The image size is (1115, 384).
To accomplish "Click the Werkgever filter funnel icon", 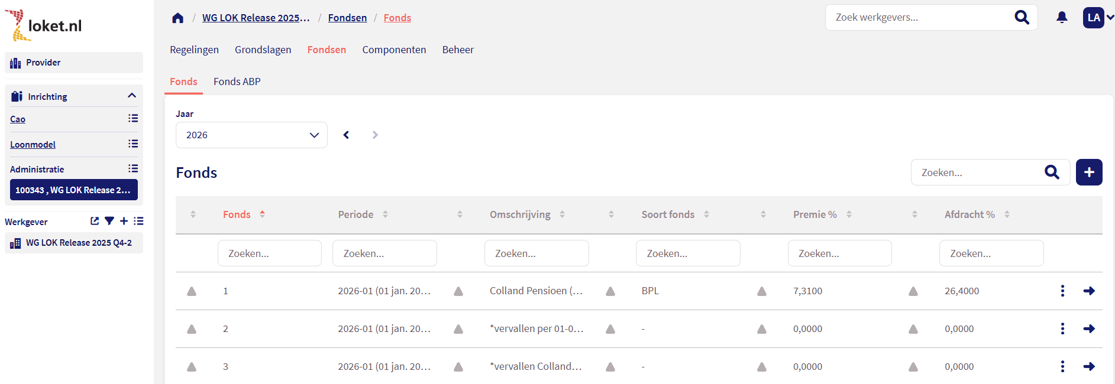I will 109,221.
